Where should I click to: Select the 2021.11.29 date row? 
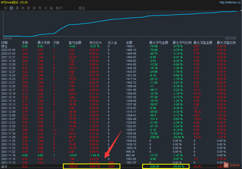[8, 137]
